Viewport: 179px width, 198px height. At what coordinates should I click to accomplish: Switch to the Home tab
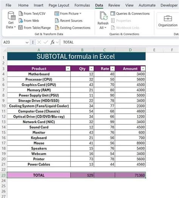(23, 5)
